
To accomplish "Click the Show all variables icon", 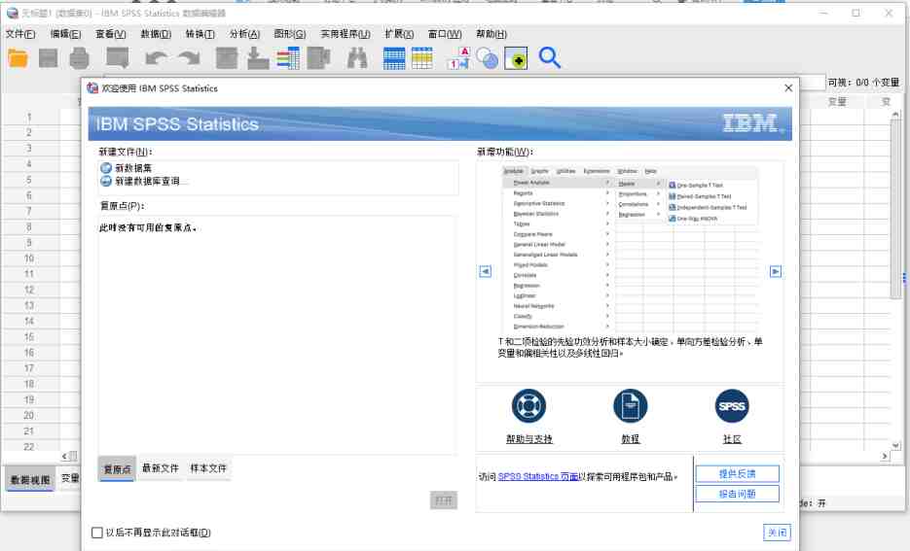I will coord(516,58).
